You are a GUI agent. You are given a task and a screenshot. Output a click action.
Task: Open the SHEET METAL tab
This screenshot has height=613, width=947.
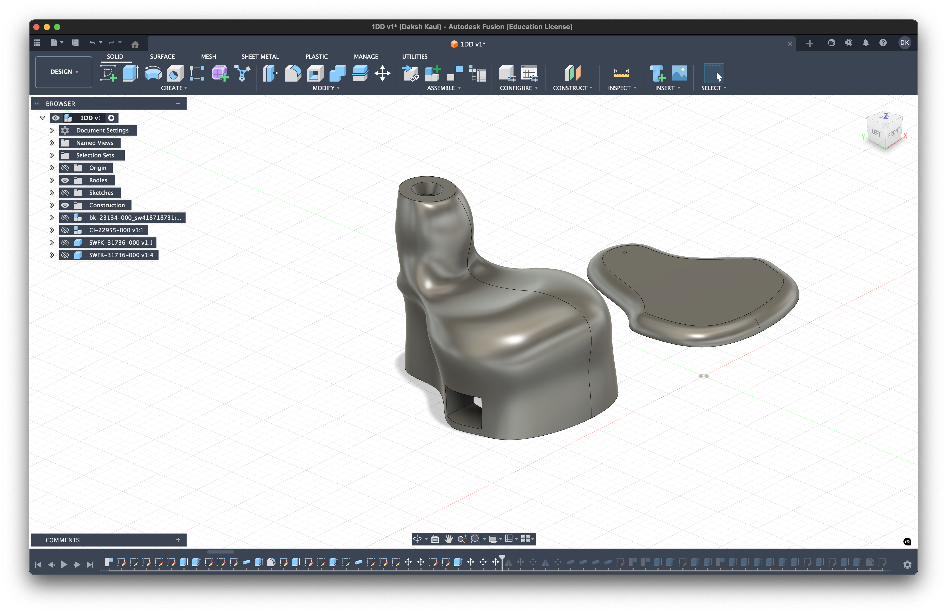[260, 56]
